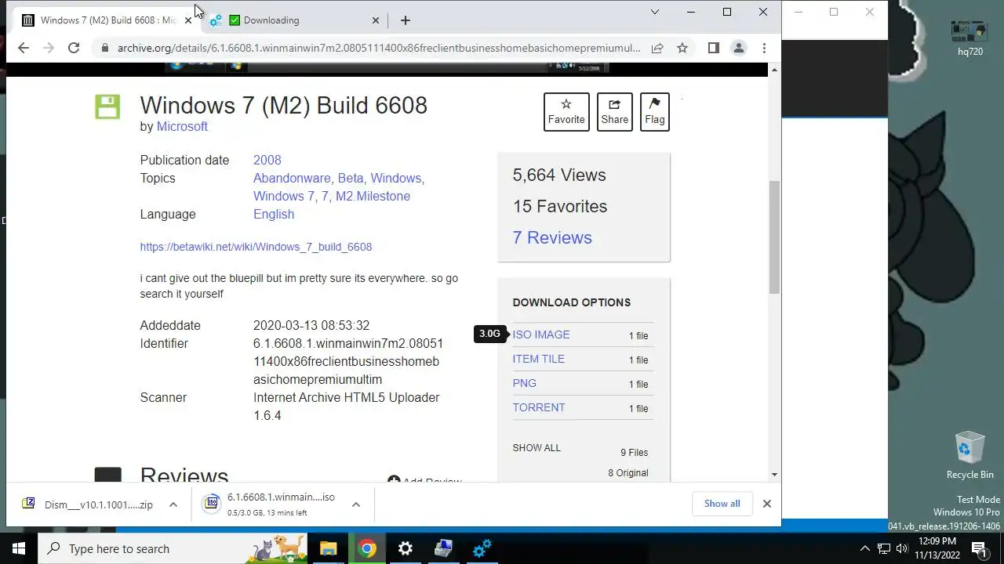Image resolution: width=1004 pixels, height=564 pixels.
Task: Bookmark this page with the star icon
Action: pos(682,48)
